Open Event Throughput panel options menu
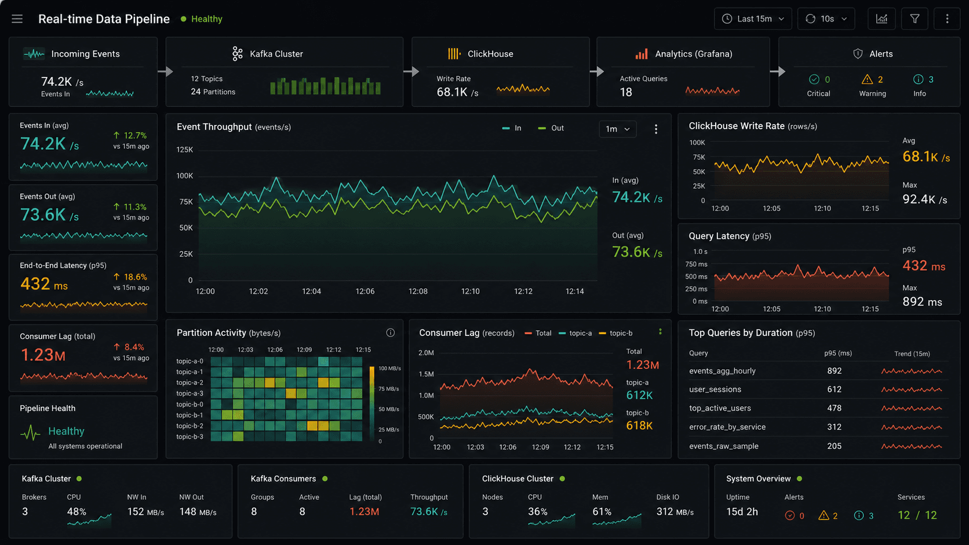The width and height of the screenshot is (969, 545). [655, 129]
